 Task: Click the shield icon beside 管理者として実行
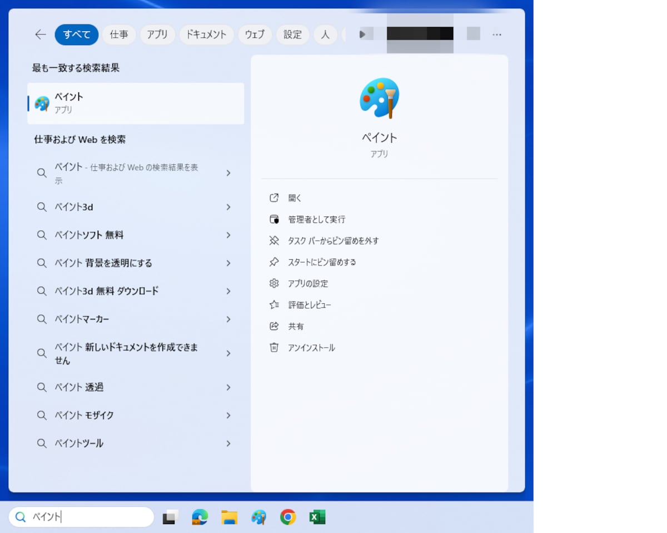pos(273,220)
